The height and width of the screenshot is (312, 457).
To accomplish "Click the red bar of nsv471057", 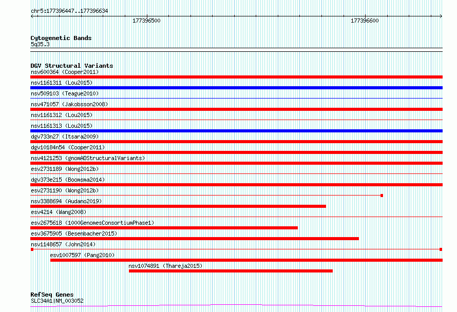I will click(236, 109).
